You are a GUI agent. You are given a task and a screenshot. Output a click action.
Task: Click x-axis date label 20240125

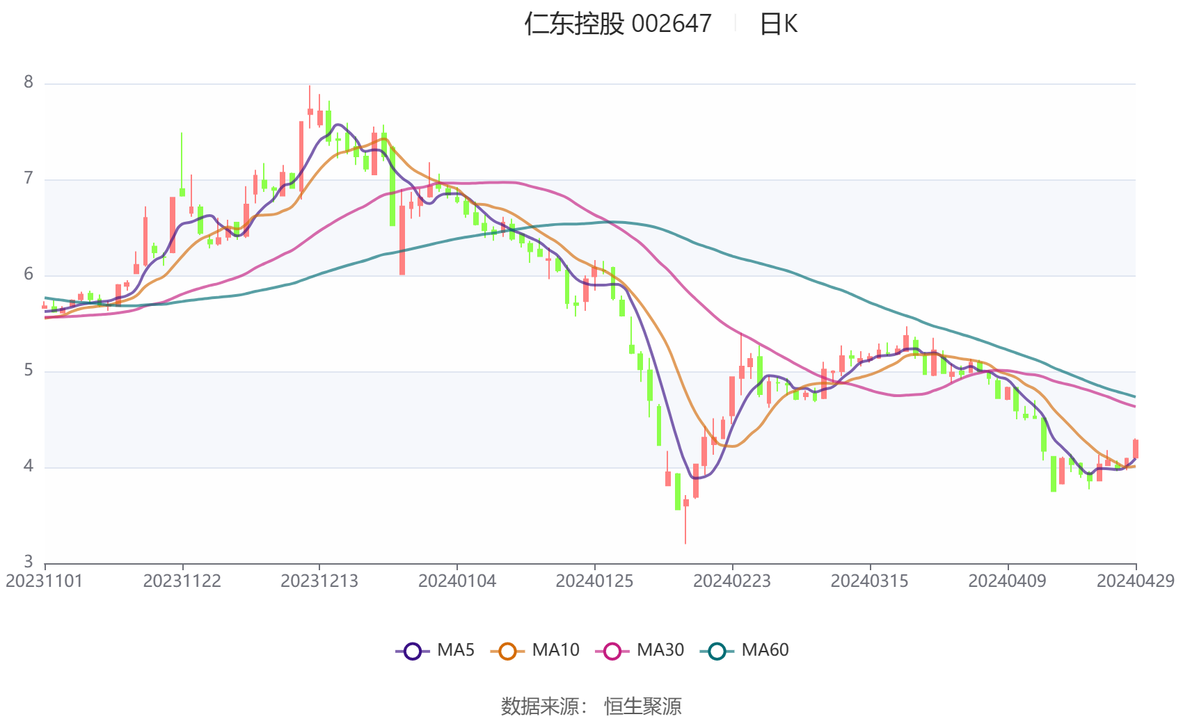[x=594, y=581]
